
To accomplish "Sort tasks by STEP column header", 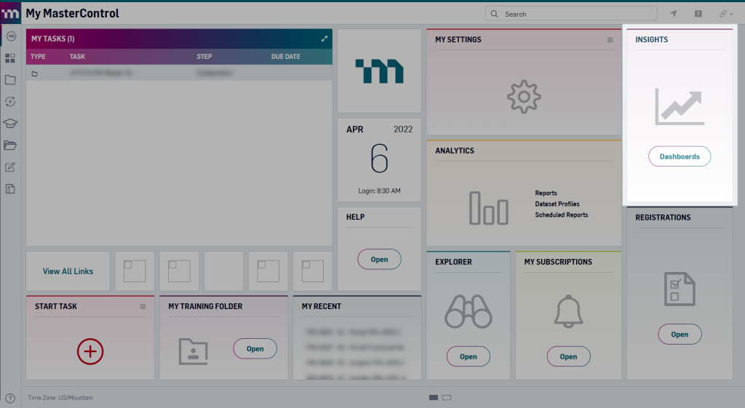I will (x=204, y=57).
